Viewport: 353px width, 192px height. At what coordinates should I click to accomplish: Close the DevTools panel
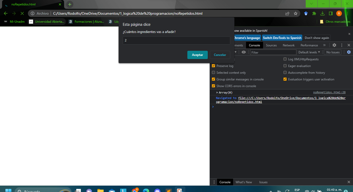pos(349,45)
